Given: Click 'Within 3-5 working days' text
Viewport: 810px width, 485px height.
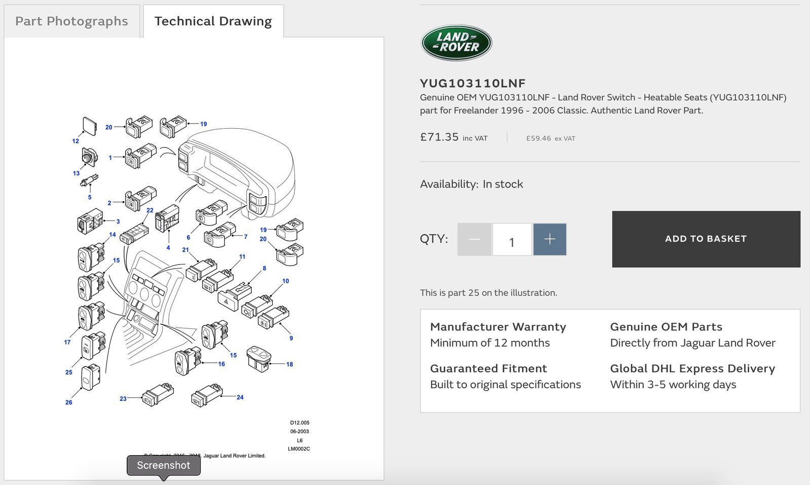Looking at the screenshot, I should [673, 385].
